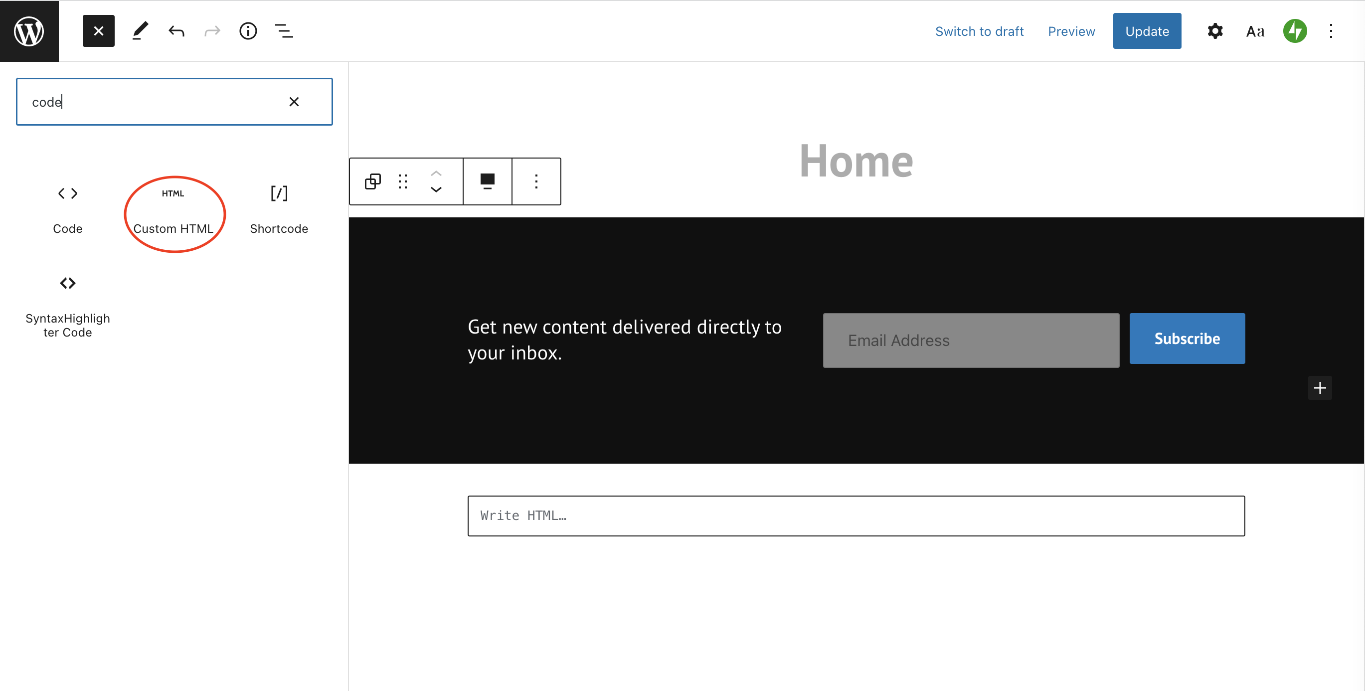This screenshot has height=691, width=1365.
Task: Click into the Write HTML field
Action: (856, 516)
